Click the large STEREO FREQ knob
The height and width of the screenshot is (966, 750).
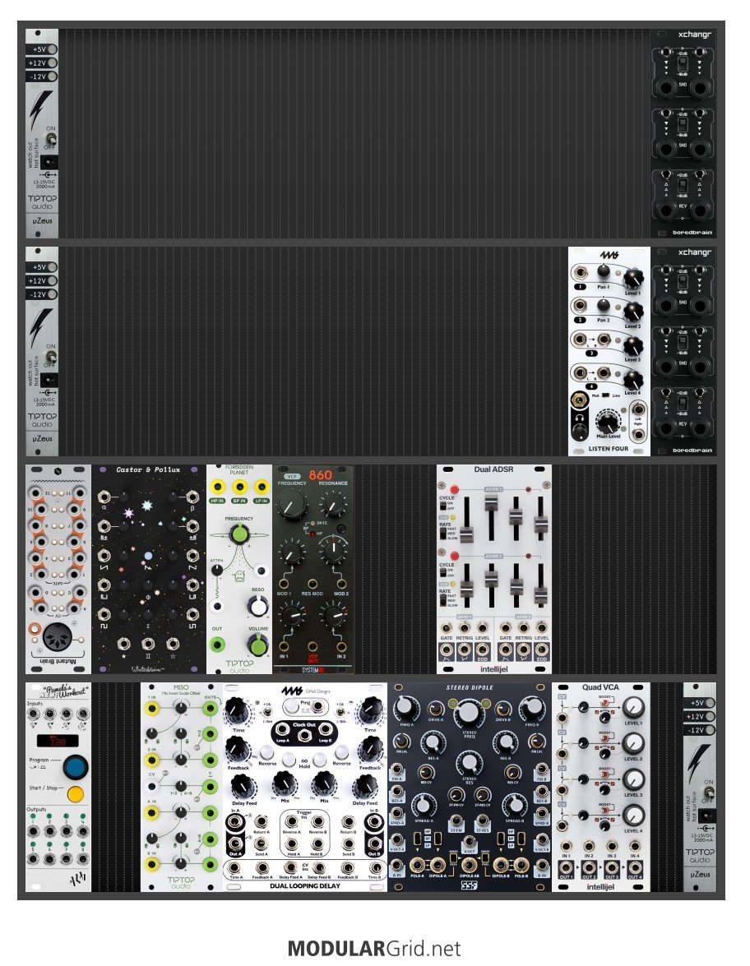point(469,712)
